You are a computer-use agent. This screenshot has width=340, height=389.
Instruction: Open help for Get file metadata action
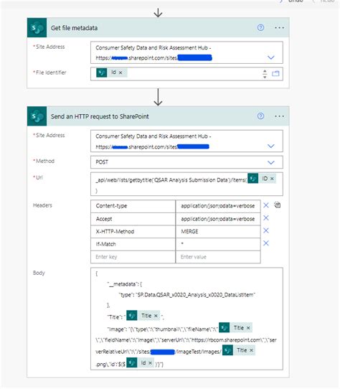pos(260,27)
